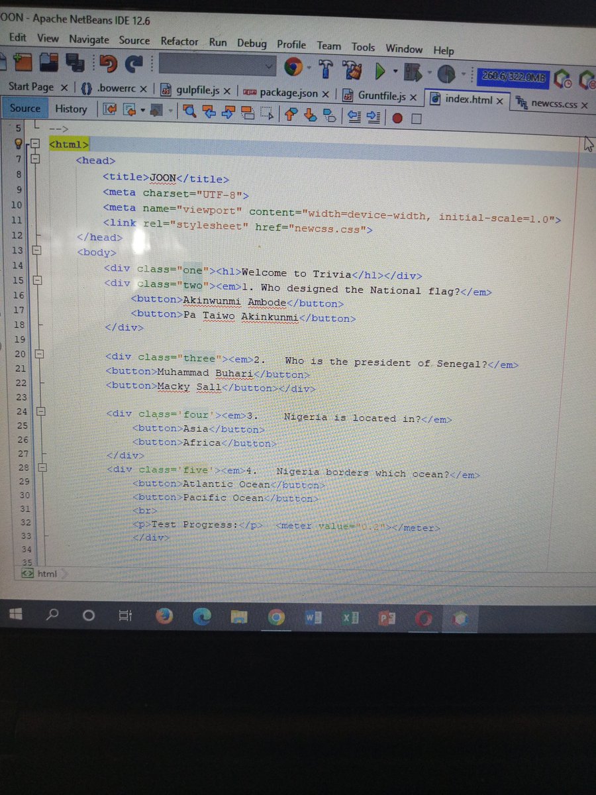Collapse the body fold at line 13
596x795 pixels.
36,250
